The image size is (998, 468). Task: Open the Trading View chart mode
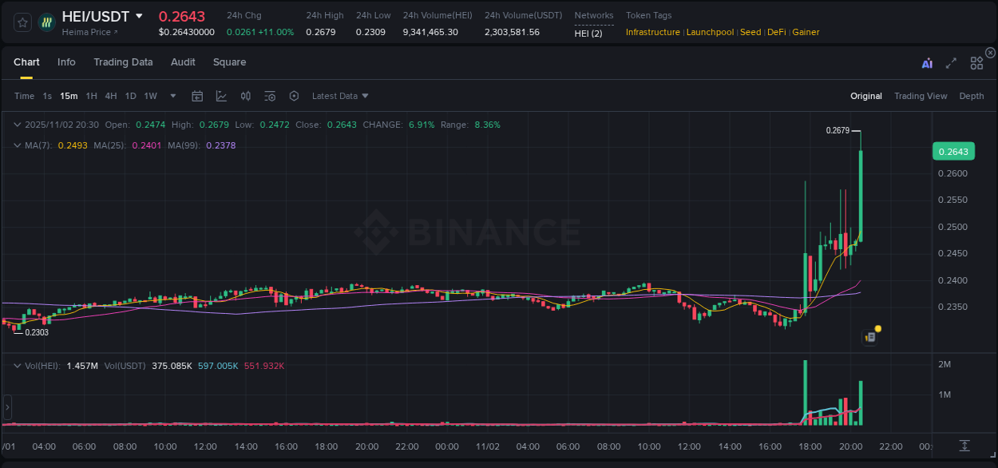(x=921, y=96)
